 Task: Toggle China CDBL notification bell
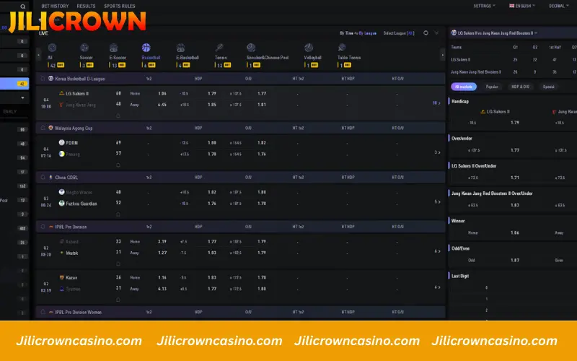tap(43, 177)
